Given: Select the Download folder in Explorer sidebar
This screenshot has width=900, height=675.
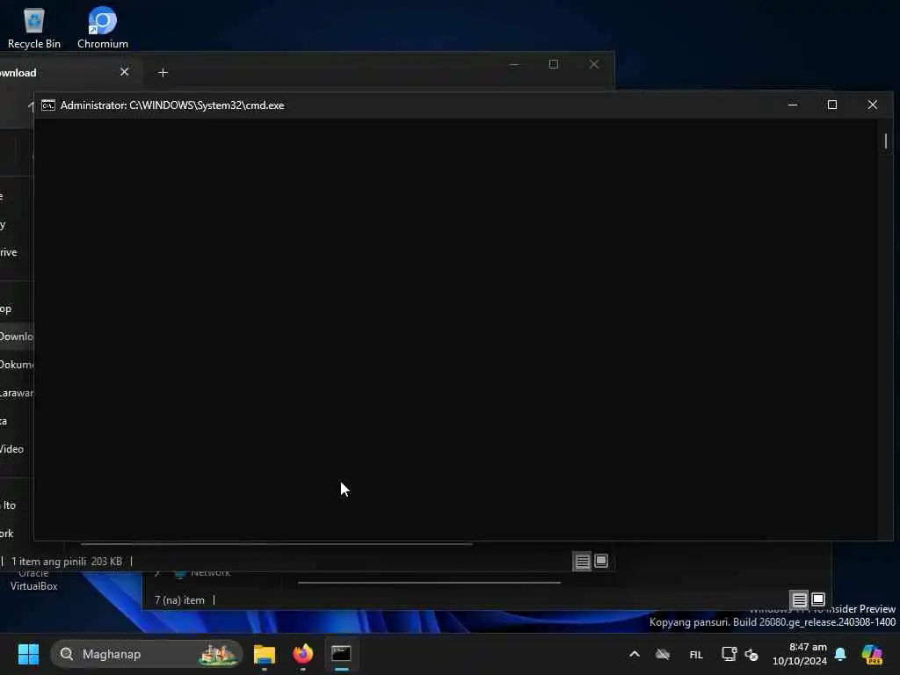Looking at the screenshot, I should 16,337.
